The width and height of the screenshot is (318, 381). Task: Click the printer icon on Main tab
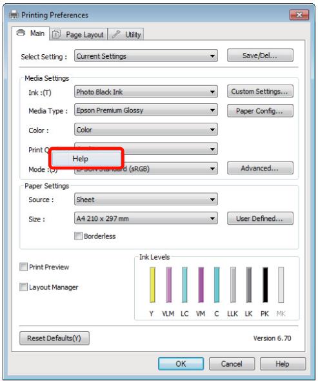(x=21, y=32)
